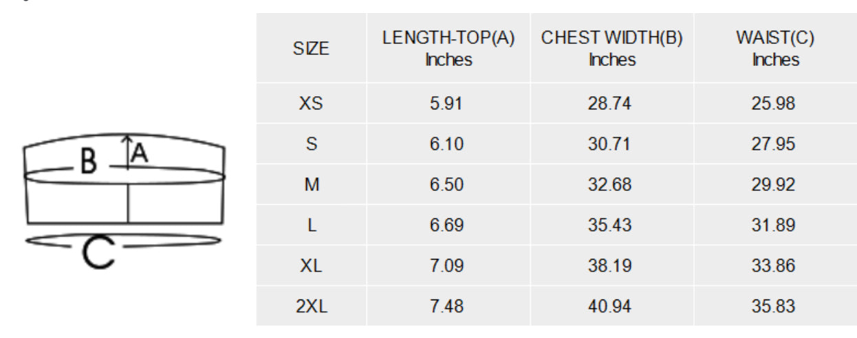Select the LENGTH-TOP(A) Inches header
Image resolution: width=857 pixels, height=338 pixels.
pyautogui.click(x=448, y=49)
